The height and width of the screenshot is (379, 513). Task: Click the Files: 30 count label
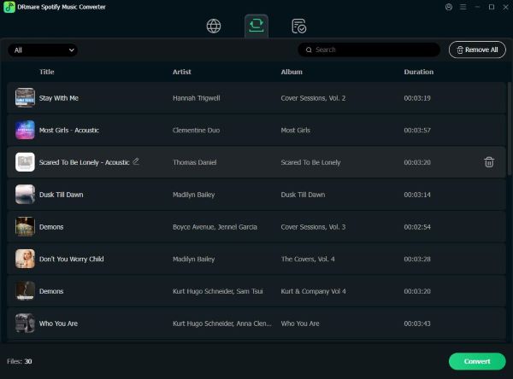[20, 361]
